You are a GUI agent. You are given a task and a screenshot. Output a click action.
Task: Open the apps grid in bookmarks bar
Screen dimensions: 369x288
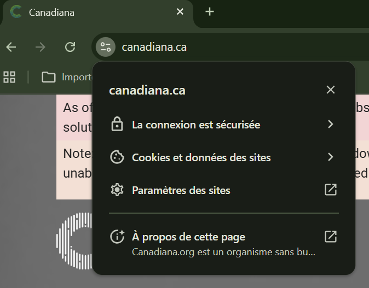tap(9, 77)
